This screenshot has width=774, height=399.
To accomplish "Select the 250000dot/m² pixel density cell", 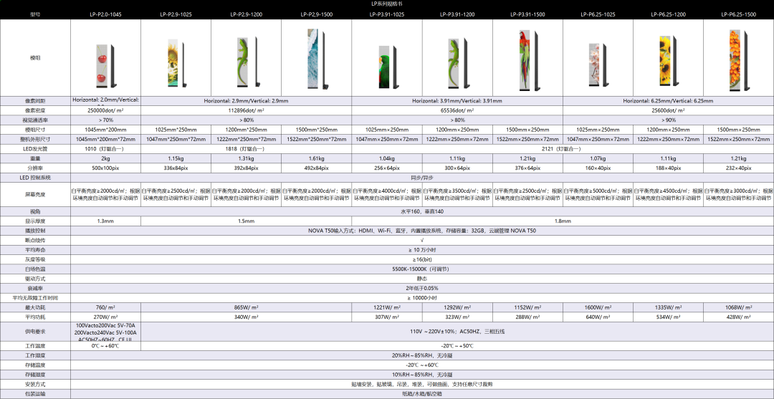I will click(x=105, y=111).
